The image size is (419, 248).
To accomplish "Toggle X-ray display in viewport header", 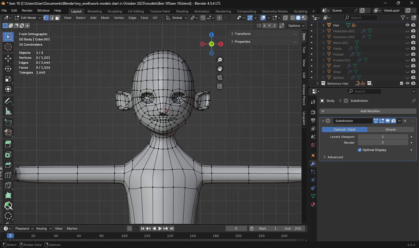I will point(285,18).
